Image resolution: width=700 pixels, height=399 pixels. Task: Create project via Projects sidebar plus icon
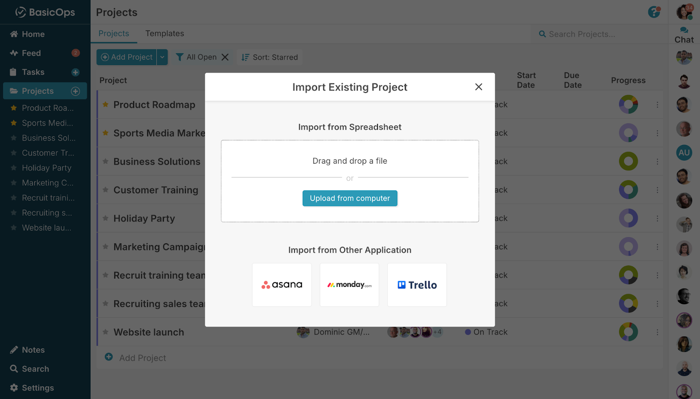point(76,91)
